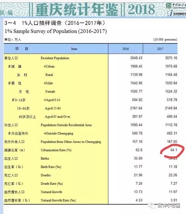Screen dimensions: 186x214
Task: Select value 1112.18 in 2017 column
Action: [x=171, y=125]
